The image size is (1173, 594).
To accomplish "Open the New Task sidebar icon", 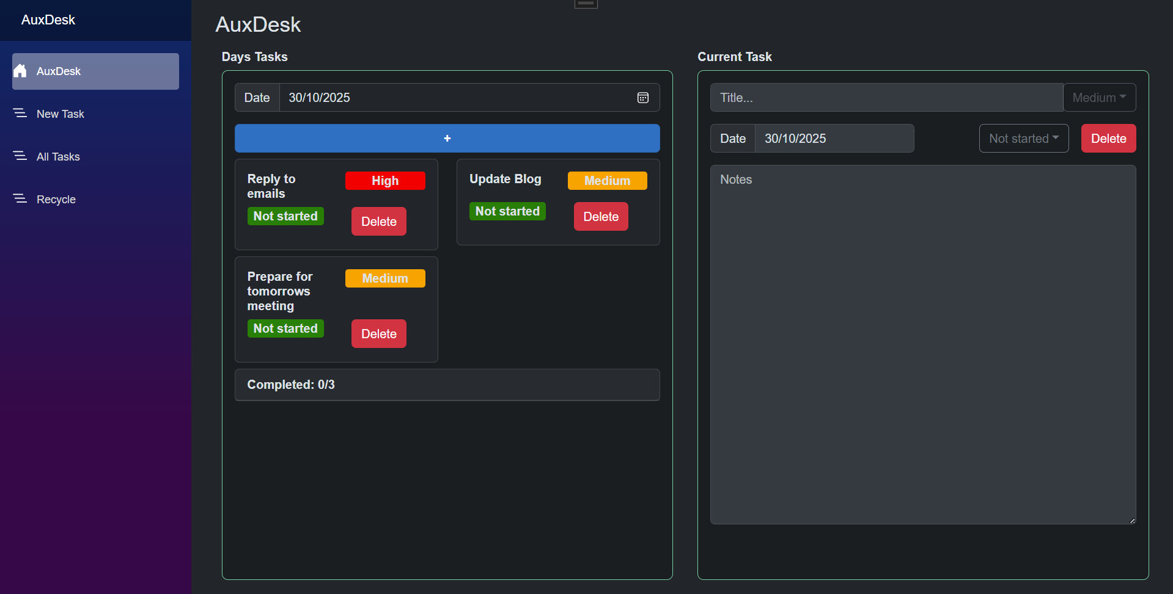I will click(20, 112).
